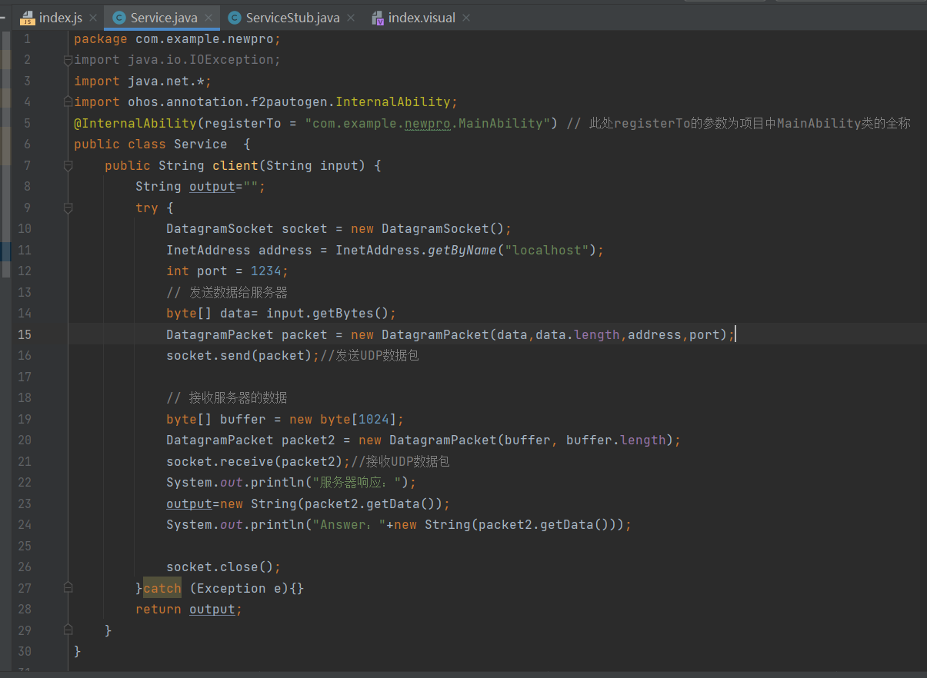Click the method name "client" on line 7
Viewport: 927px width, 678px height.
[235, 165]
